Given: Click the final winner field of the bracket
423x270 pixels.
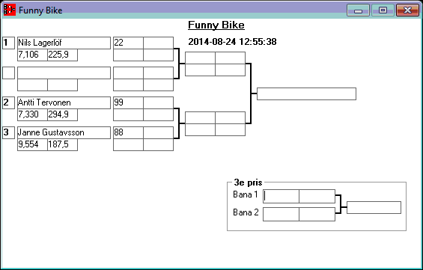Looking at the screenshot, I should [x=306, y=93].
